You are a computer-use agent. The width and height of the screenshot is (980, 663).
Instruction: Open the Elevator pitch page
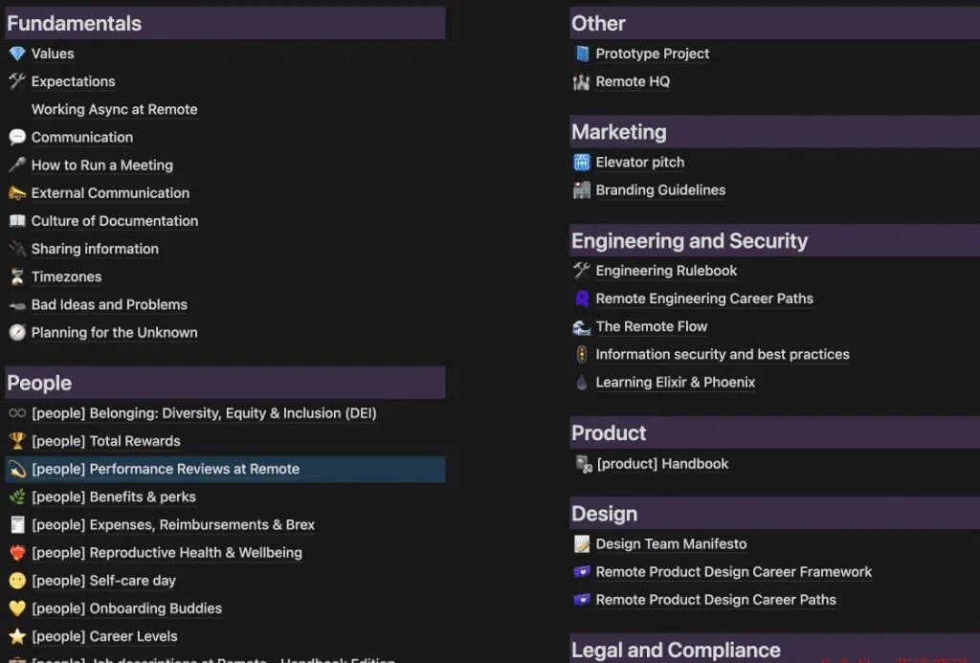pos(639,163)
